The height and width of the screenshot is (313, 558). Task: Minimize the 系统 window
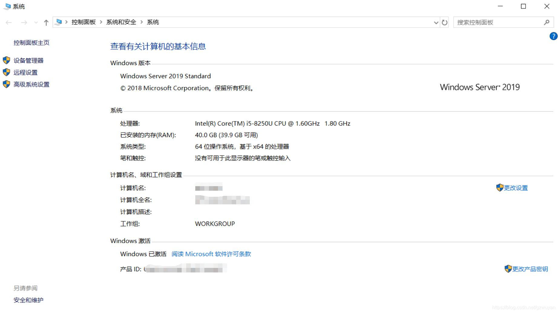tap(500, 6)
